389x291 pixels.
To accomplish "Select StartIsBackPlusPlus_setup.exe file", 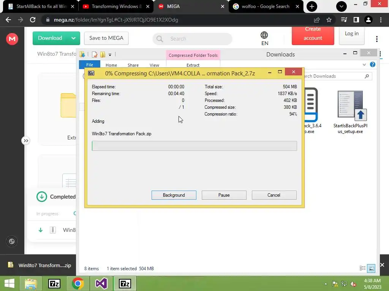I will coord(350,112).
